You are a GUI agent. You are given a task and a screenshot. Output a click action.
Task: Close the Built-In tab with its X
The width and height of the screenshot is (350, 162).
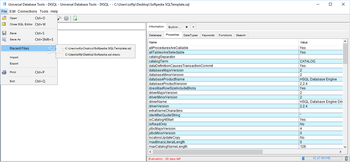pyautogui.click(x=187, y=27)
